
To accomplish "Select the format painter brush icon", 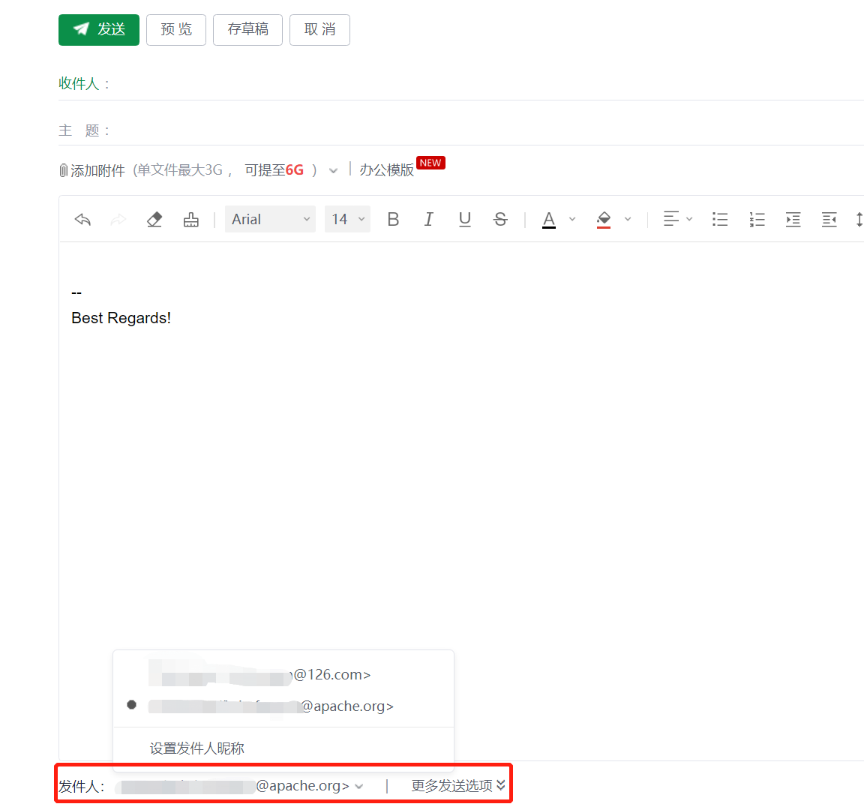I will point(191,220).
